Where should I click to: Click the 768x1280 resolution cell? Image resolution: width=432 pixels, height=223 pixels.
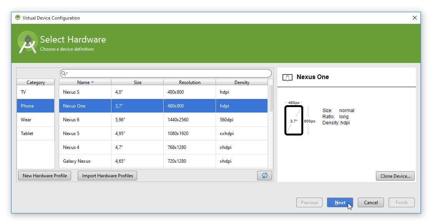(x=189, y=147)
